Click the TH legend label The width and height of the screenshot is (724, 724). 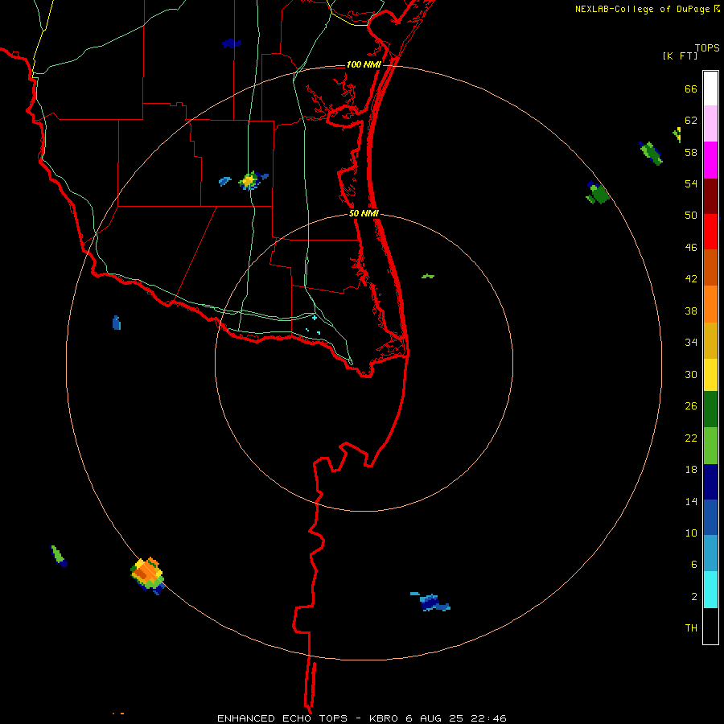691,628
